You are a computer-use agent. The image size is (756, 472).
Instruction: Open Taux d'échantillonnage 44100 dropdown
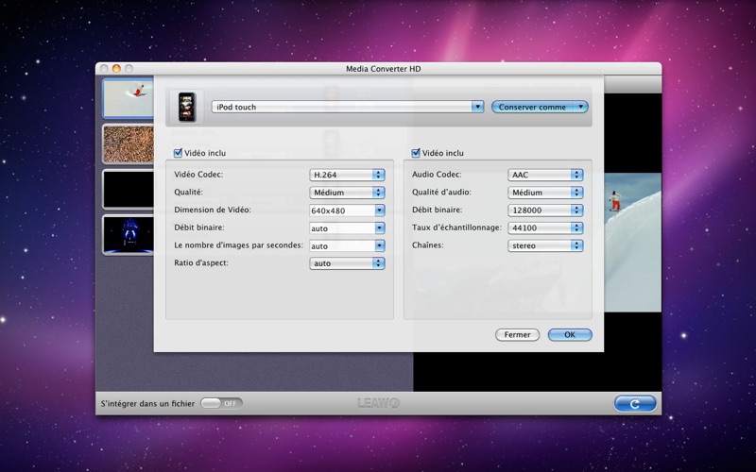(545, 228)
